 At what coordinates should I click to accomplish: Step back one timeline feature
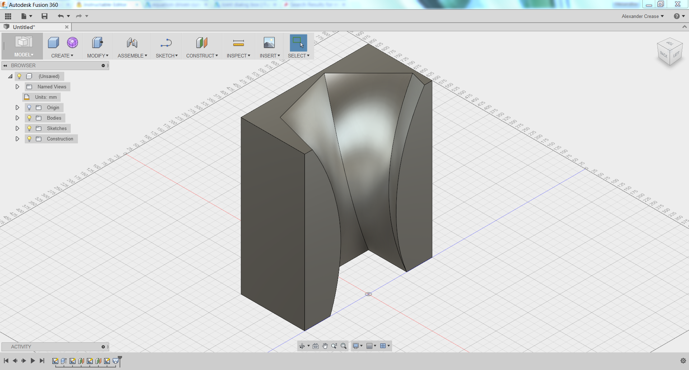coord(15,361)
